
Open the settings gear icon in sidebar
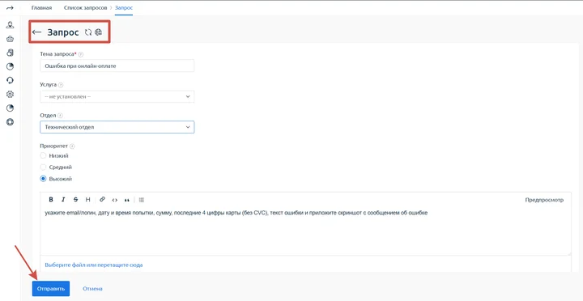(10, 95)
